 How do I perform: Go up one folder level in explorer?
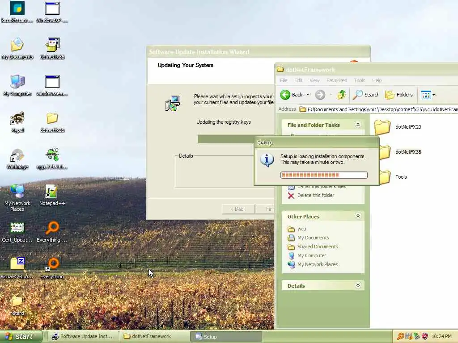pyautogui.click(x=341, y=95)
